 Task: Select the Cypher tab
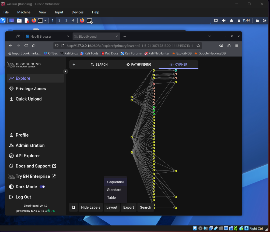point(178,65)
